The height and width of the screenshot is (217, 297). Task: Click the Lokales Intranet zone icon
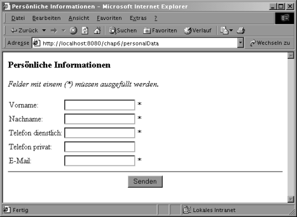[x=187, y=210]
